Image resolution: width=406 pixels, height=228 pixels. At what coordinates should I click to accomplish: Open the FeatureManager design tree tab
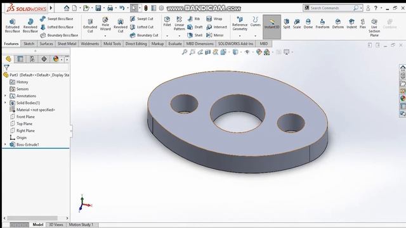pos(8,59)
